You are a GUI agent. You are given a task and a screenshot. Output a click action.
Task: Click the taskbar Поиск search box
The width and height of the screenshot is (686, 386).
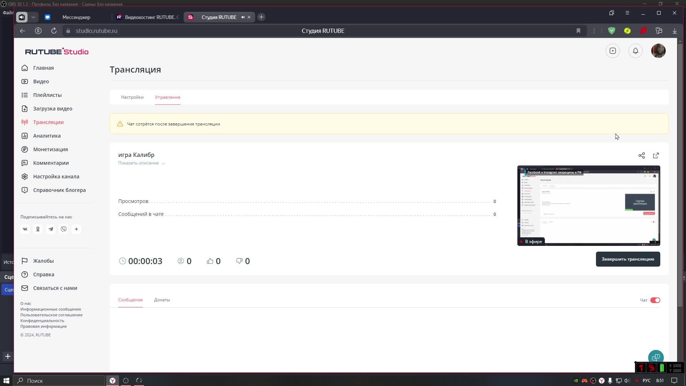pyautogui.click(x=59, y=381)
